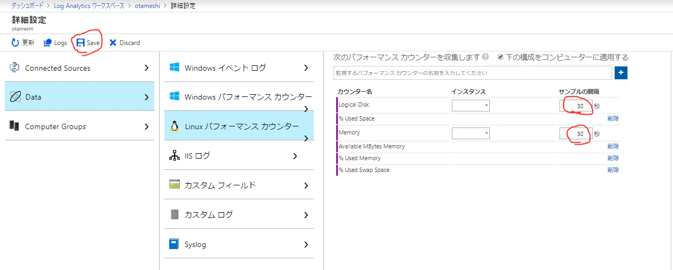Click the performance counter name input

(x=473, y=73)
